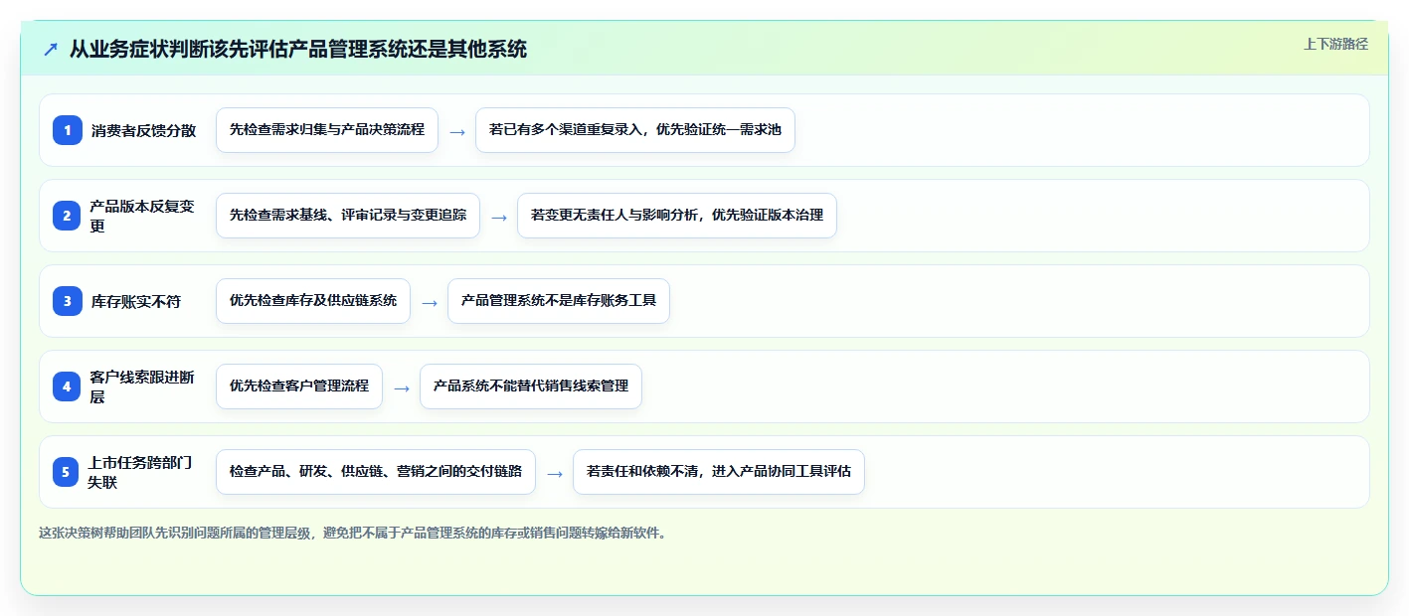
Task: Click the 产品系统不能替代销售线索管理 box
Action: tap(531, 386)
